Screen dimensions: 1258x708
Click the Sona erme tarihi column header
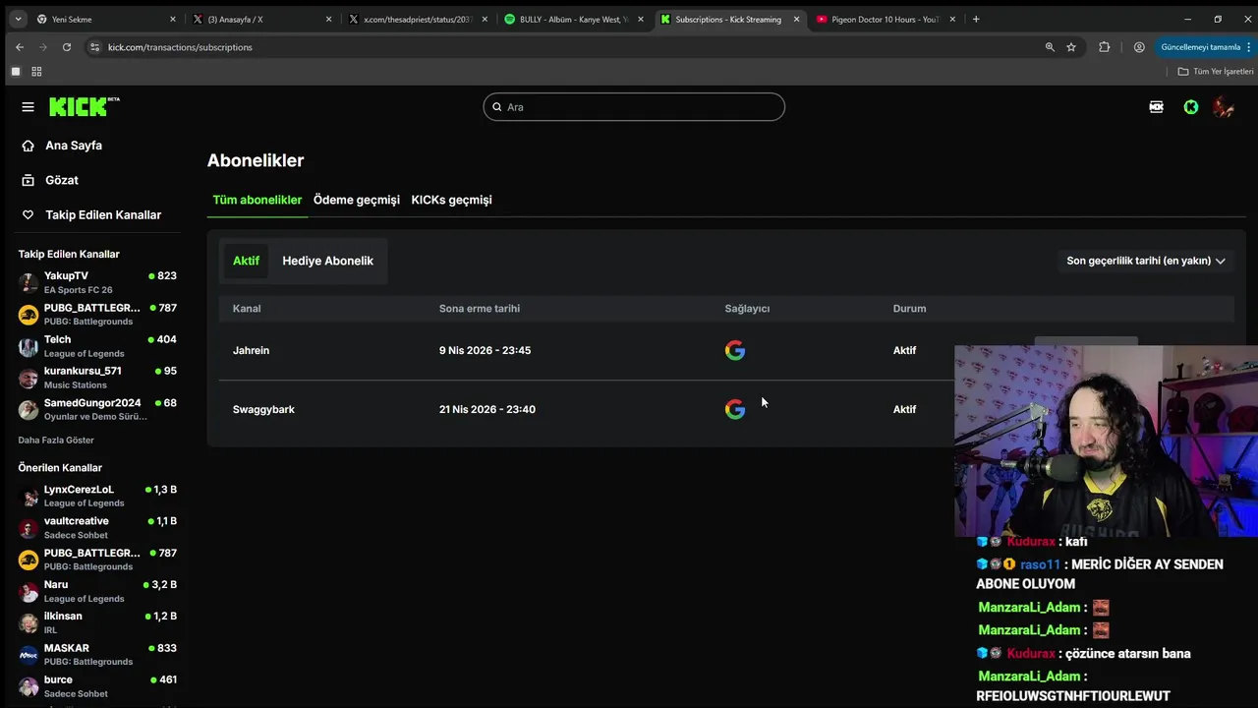pos(480,308)
